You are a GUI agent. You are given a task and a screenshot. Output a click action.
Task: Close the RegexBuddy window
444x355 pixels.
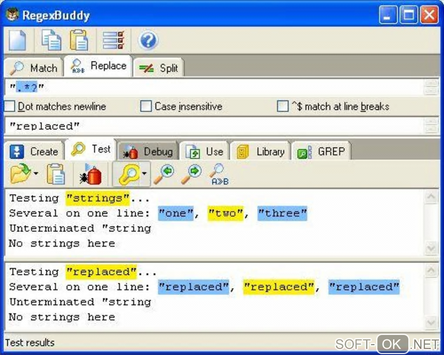(429, 15)
